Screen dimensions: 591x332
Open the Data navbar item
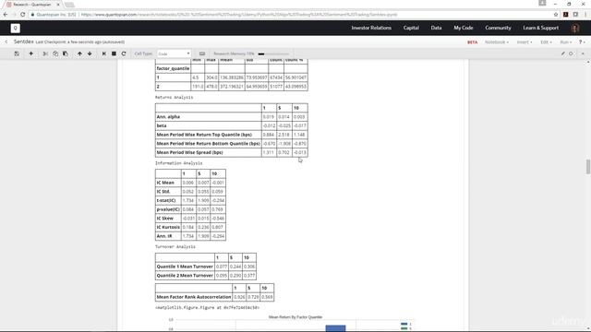point(436,29)
